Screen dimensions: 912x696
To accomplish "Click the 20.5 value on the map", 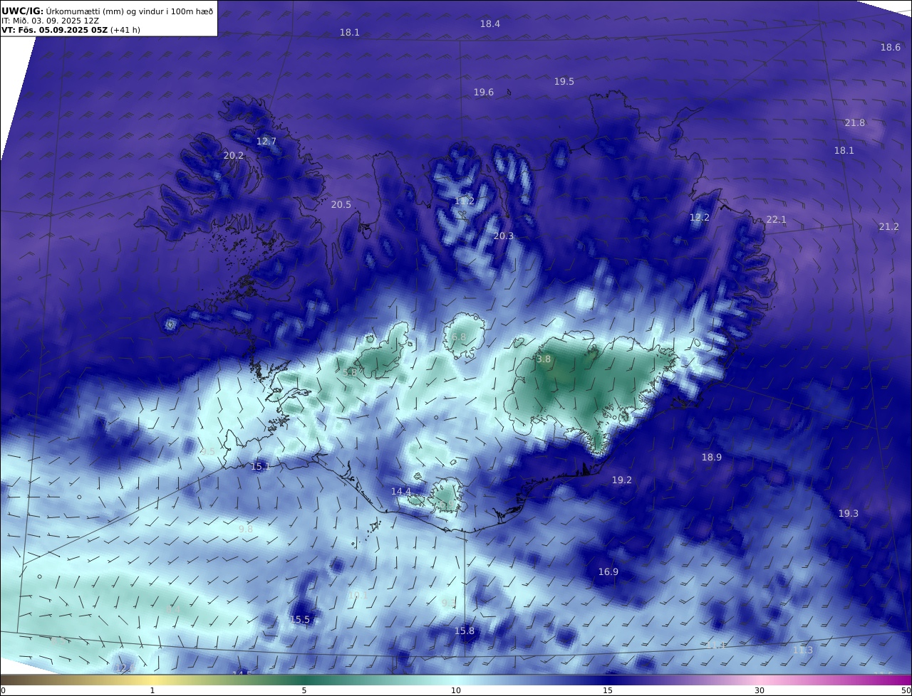I will click(x=341, y=204).
